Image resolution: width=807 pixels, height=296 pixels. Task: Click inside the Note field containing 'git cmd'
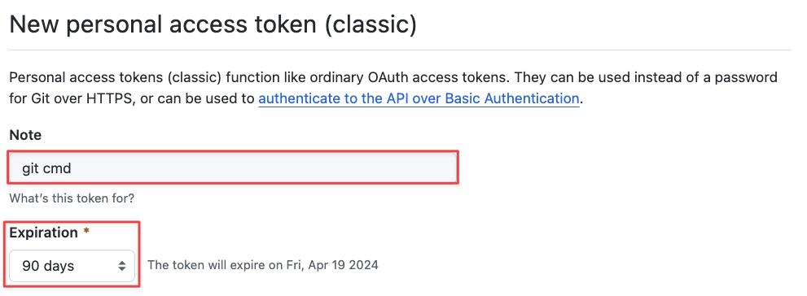(x=233, y=168)
